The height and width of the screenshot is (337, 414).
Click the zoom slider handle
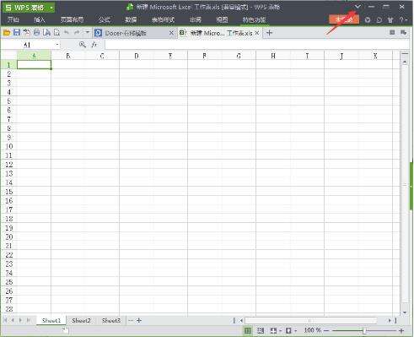tap(364, 330)
